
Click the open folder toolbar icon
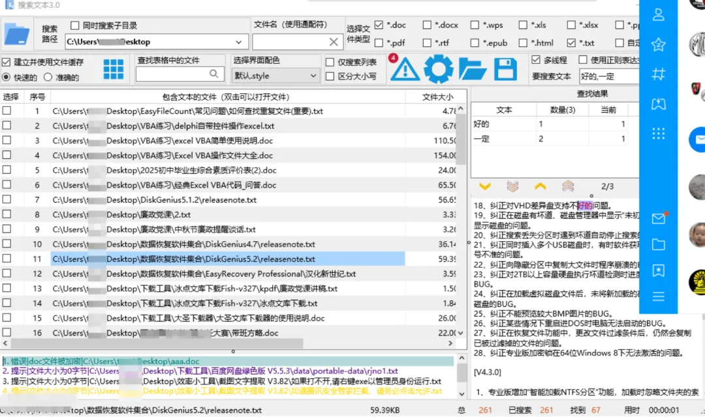(472, 69)
